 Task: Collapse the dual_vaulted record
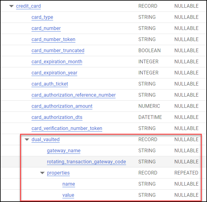(27, 140)
